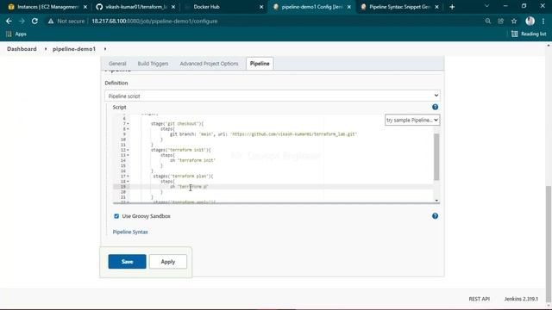Save the pipeline configuration

127,262
